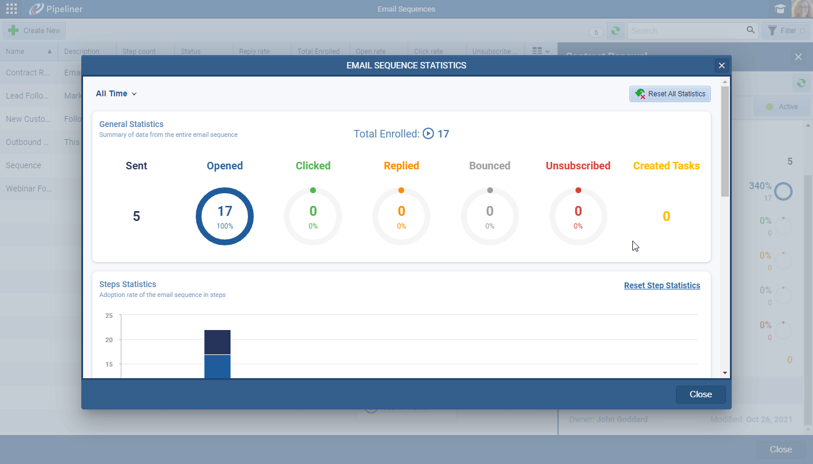Click the search magnifier icon

[x=750, y=30]
